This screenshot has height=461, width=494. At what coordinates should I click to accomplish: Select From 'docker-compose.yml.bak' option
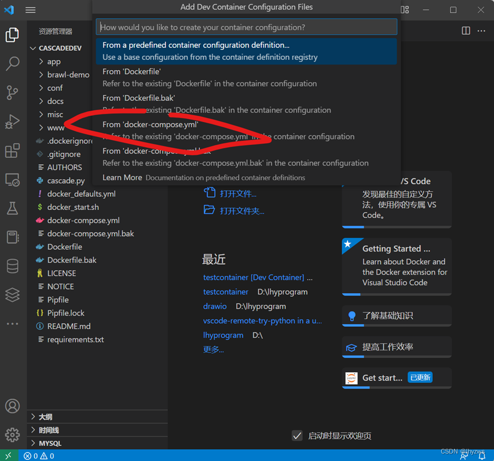click(246, 157)
